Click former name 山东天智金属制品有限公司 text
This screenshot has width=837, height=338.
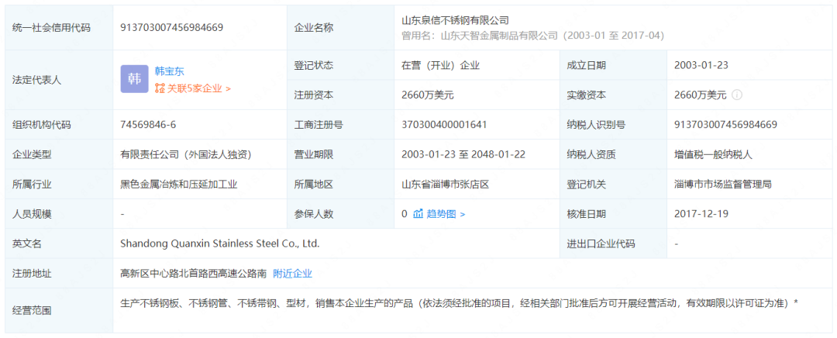click(499, 36)
